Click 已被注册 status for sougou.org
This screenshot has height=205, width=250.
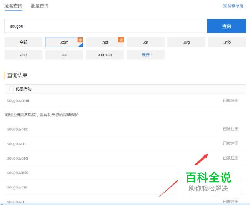click(231, 158)
